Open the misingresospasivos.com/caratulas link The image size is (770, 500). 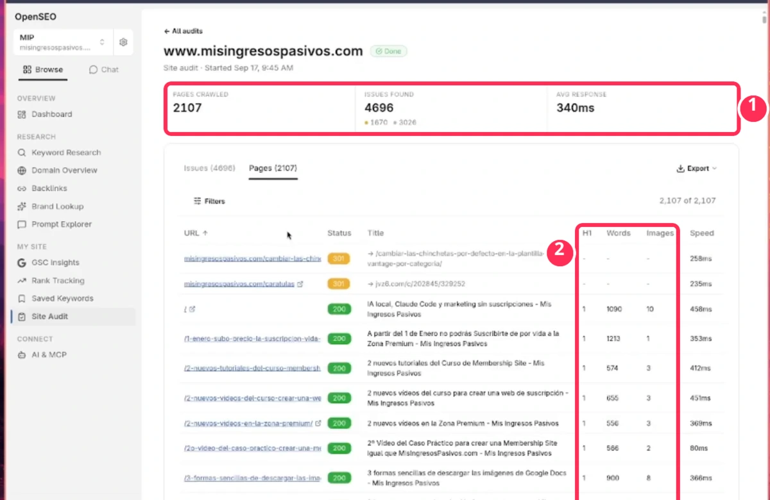click(x=239, y=283)
